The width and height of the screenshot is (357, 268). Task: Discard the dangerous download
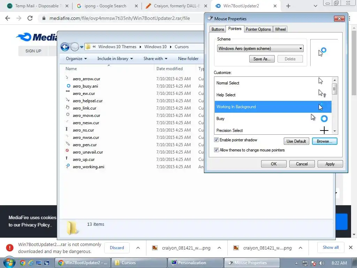pos(117,248)
